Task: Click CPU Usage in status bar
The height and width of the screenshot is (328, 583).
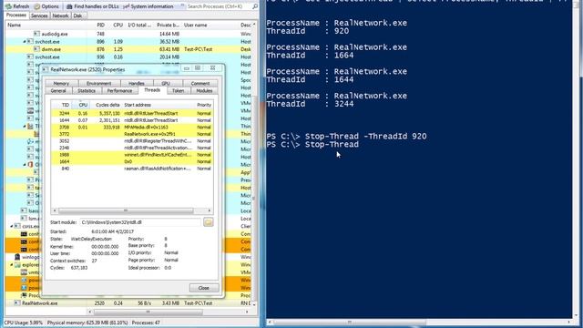Action: click(24, 323)
